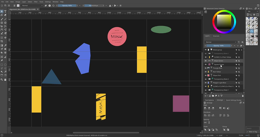This screenshot has height=137, width=260.
Task: Select the Ellipse shape tool
Action: (x=5, y=23)
